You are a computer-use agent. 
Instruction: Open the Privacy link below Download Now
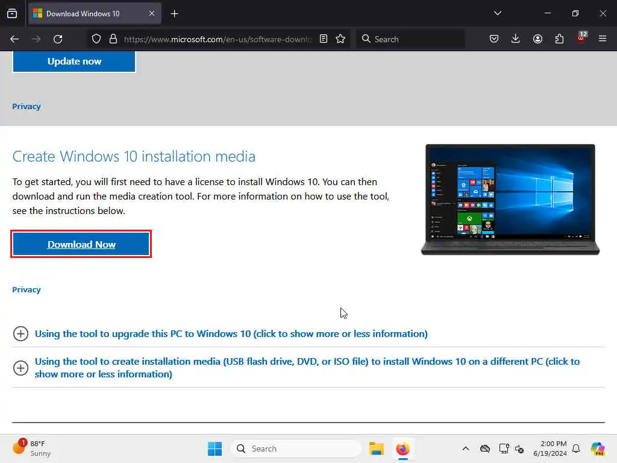(x=27, y=290)
